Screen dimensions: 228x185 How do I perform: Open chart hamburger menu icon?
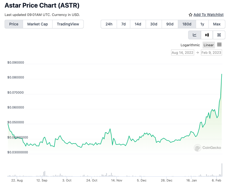pos(219,45)
